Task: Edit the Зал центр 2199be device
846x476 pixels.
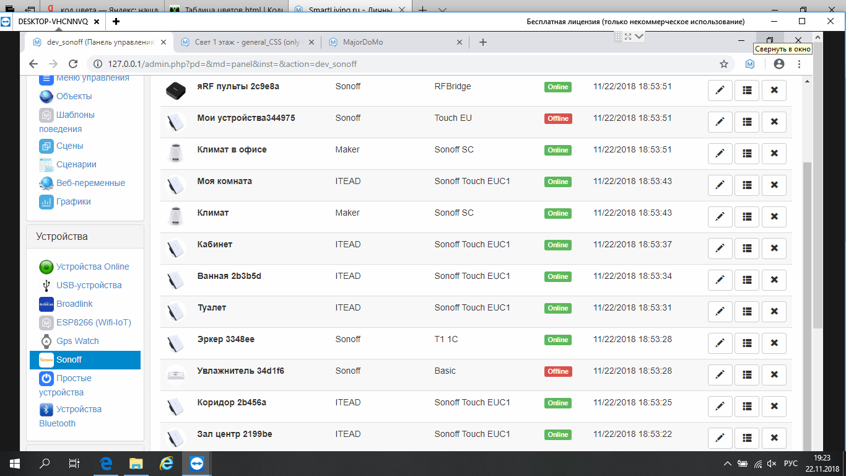Action: tap(720, 438)
